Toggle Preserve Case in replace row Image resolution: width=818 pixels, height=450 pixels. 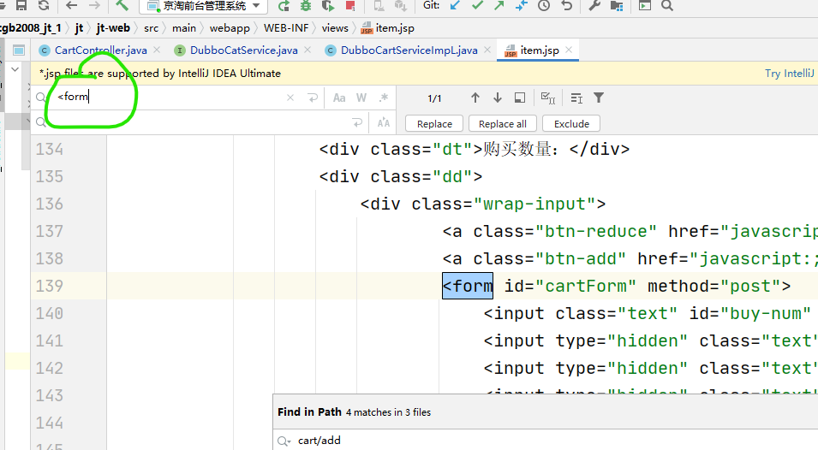[384, 123]
